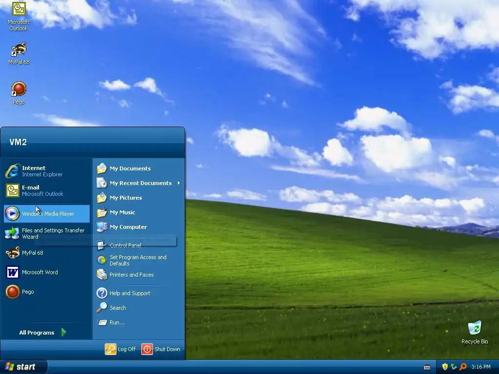The height and width of the screenshot is (374, 499).
Task: Open Set Program Access and Defaults
Action: coord(139,260)
